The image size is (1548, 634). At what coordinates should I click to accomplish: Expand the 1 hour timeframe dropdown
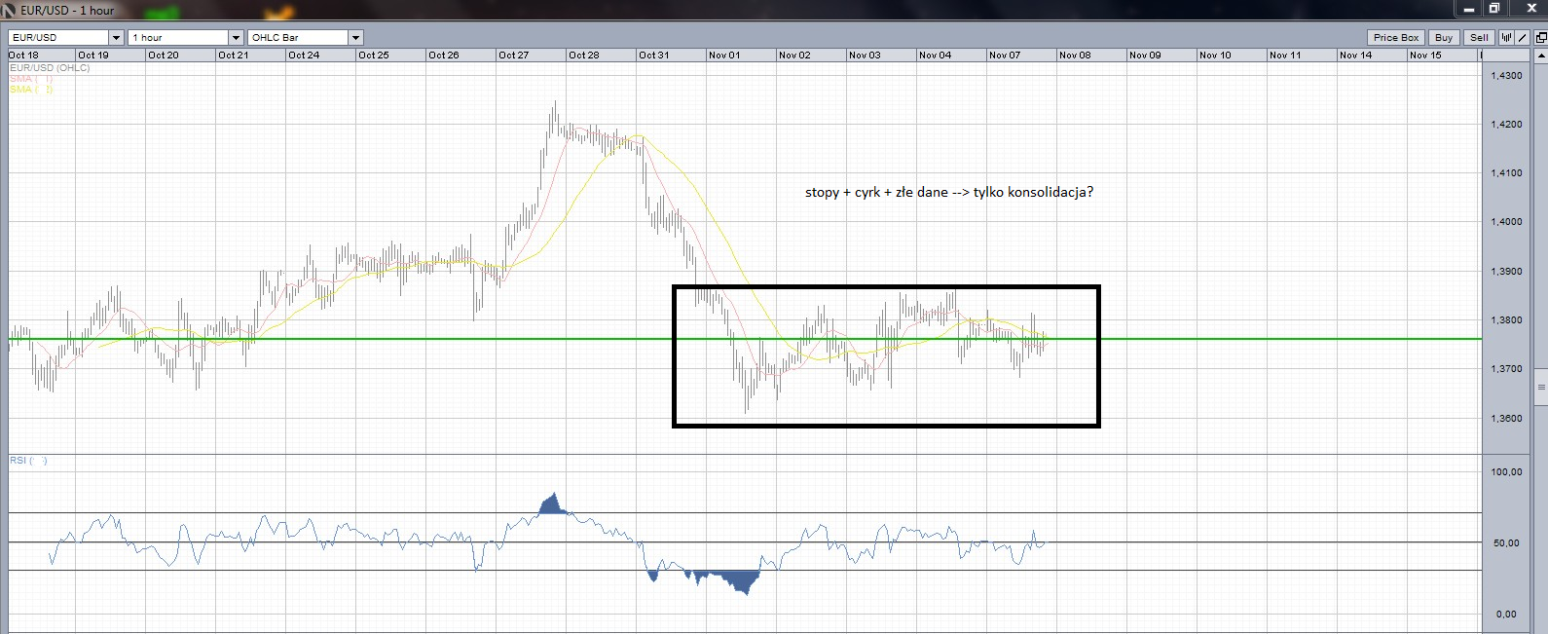(236, 37)
